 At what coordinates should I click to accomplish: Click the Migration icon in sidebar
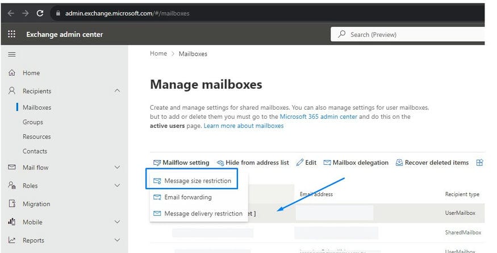[12, 204]
